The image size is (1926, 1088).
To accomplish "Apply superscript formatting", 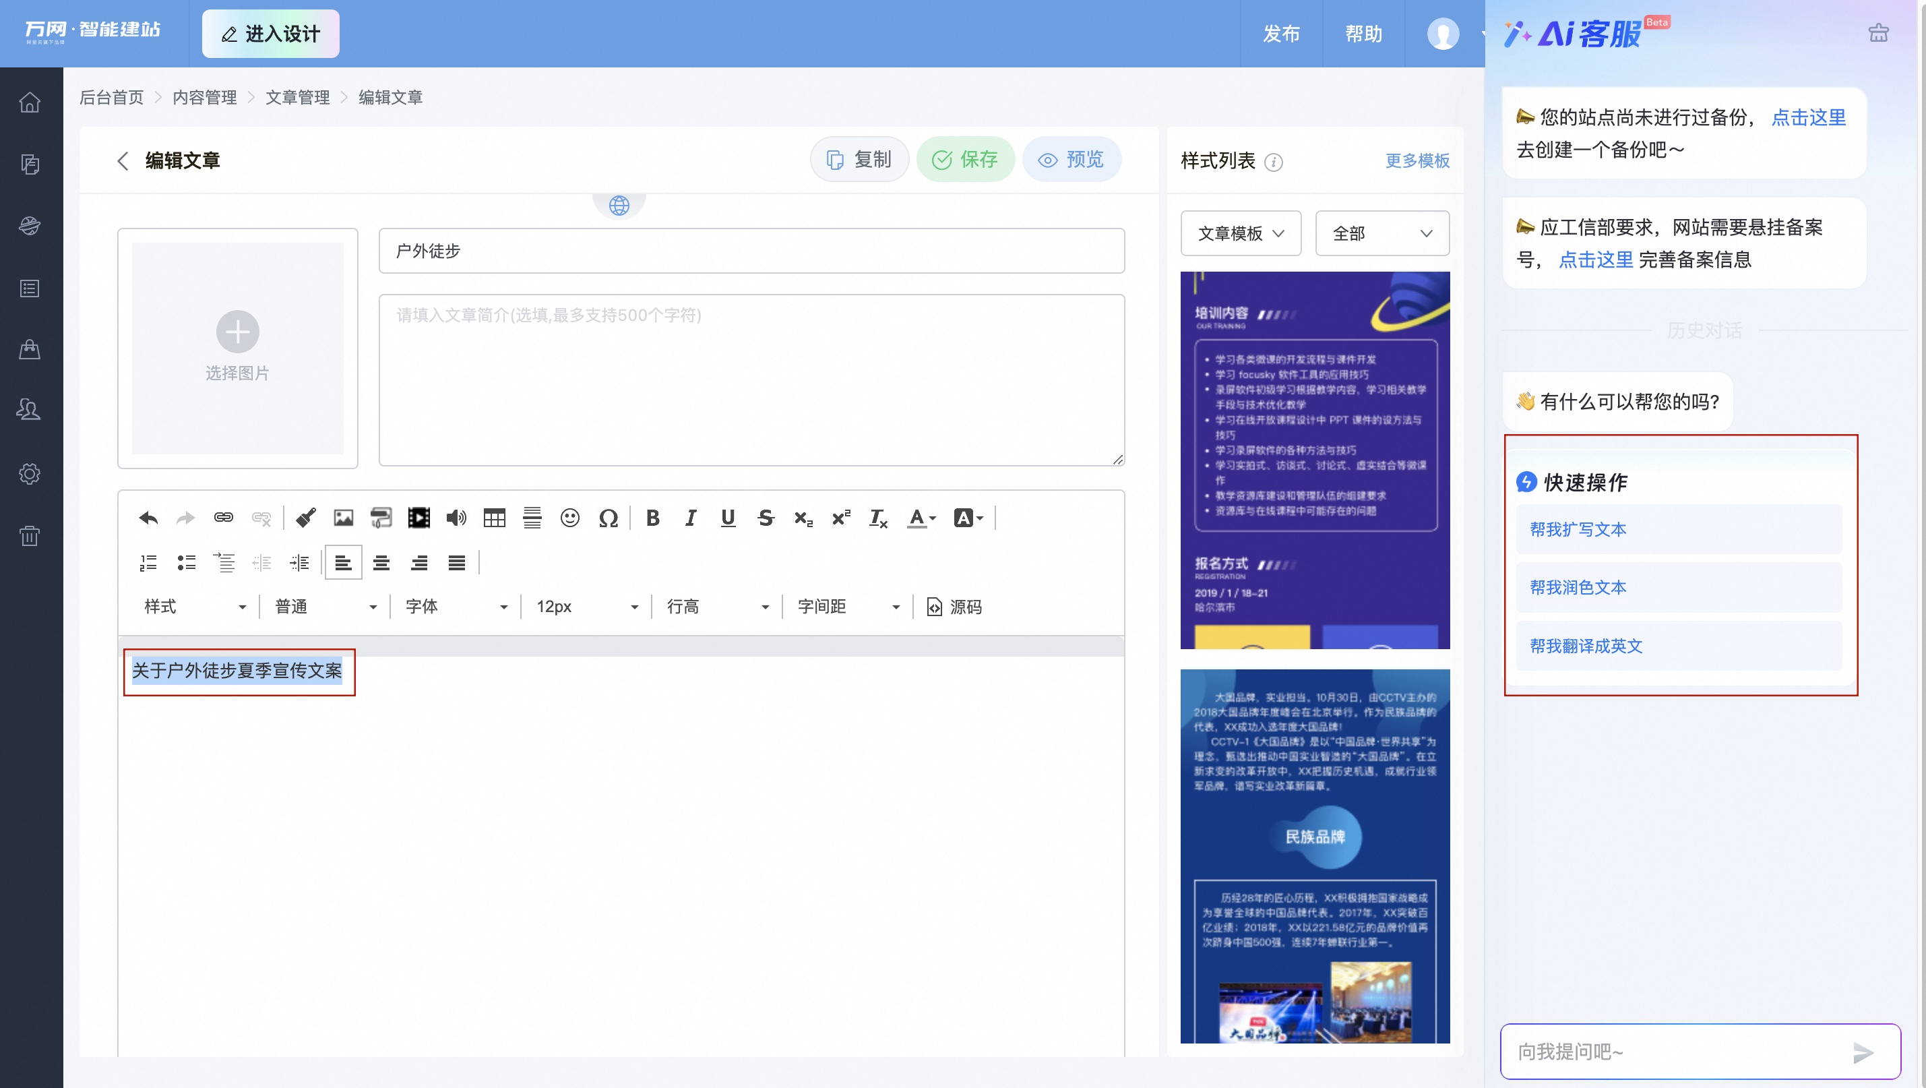I will [x=840, y=518].
